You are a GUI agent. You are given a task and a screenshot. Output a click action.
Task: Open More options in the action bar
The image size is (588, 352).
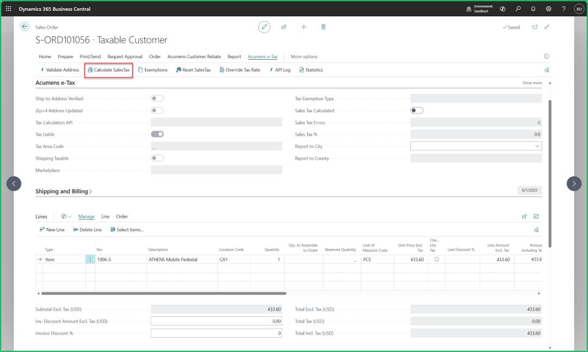coord(304,56)
